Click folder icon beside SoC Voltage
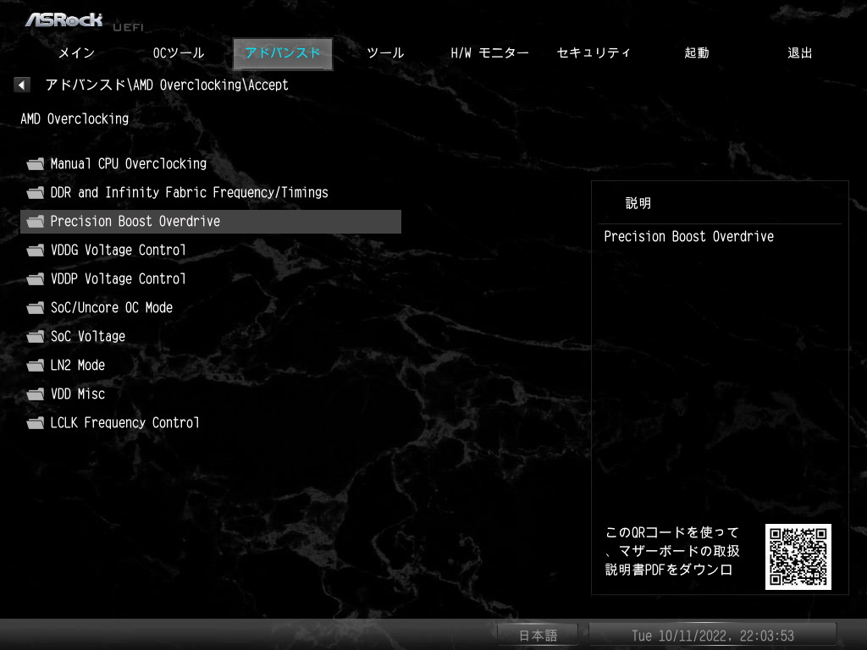 (36, 337)
